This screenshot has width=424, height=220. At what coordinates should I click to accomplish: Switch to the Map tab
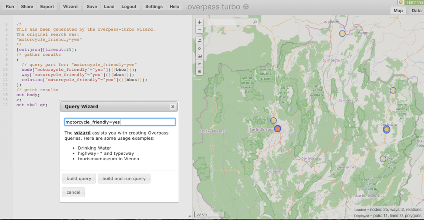coord(398,11)
